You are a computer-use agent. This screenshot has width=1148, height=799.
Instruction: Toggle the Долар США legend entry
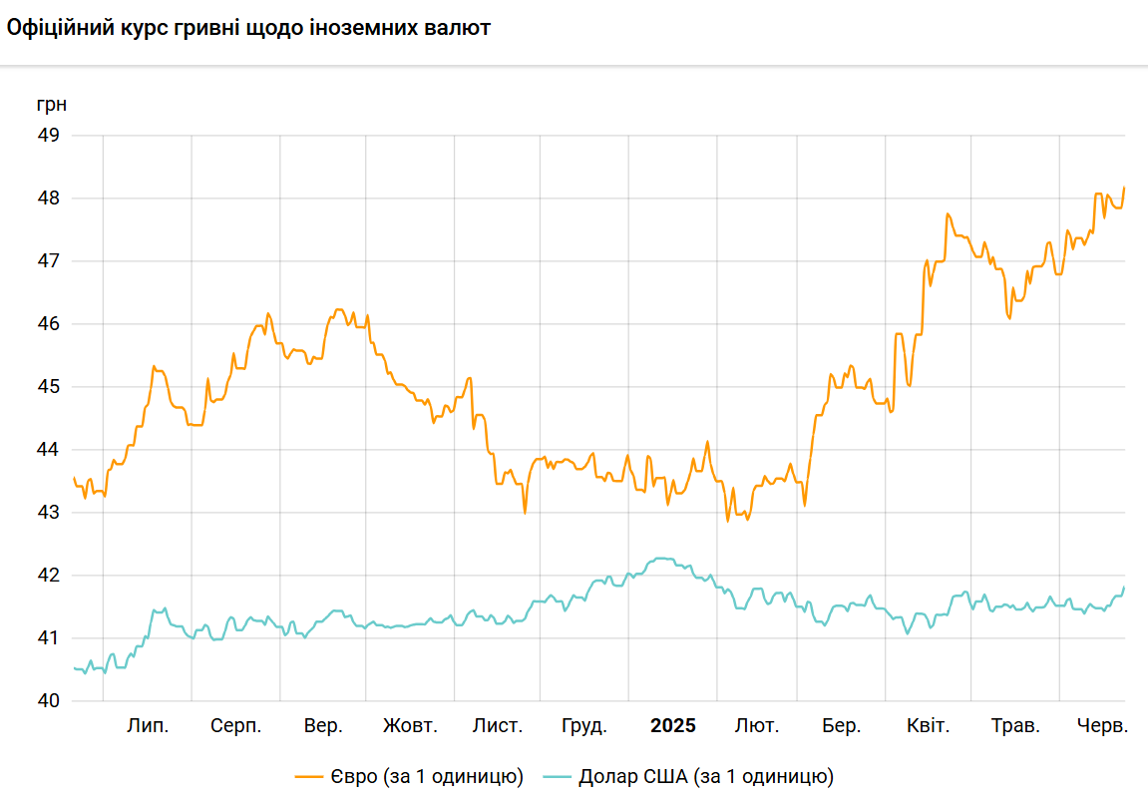coord(705,776)
